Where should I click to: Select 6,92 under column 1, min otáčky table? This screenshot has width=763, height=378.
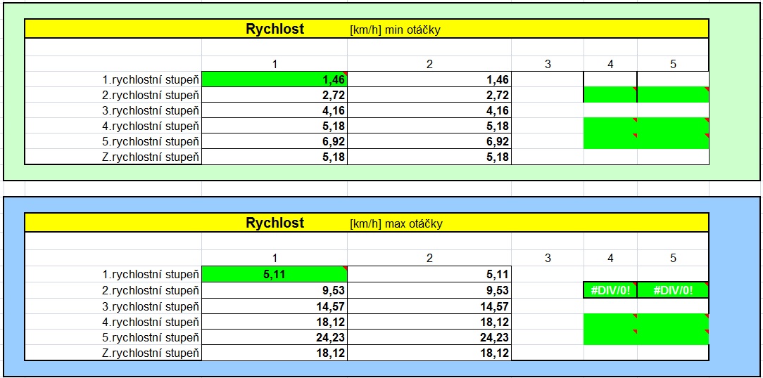(x=275, y=141)
